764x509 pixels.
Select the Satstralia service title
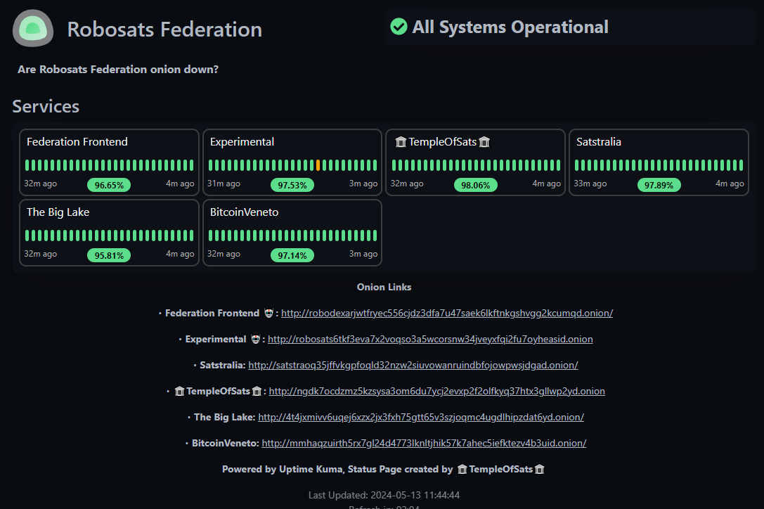(x=598, y=142)
